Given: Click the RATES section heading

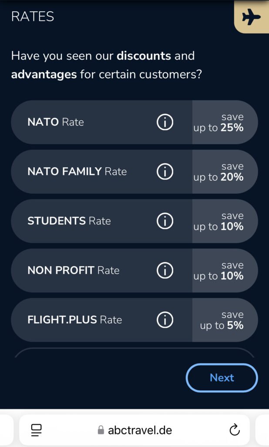Looking at the screenshot, I should 33,17.
